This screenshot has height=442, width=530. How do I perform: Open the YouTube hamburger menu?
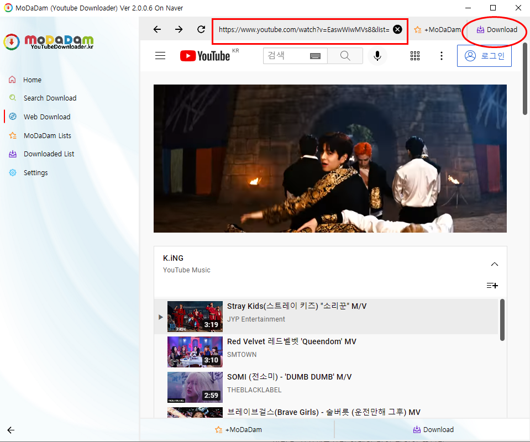pos(160,56)
